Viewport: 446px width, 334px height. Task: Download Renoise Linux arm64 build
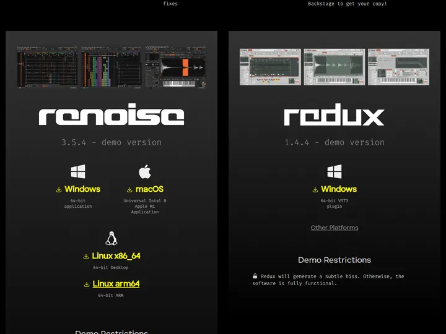coord(116,284)
